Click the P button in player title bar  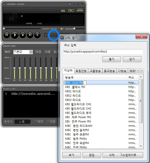(x=70, y=4)
